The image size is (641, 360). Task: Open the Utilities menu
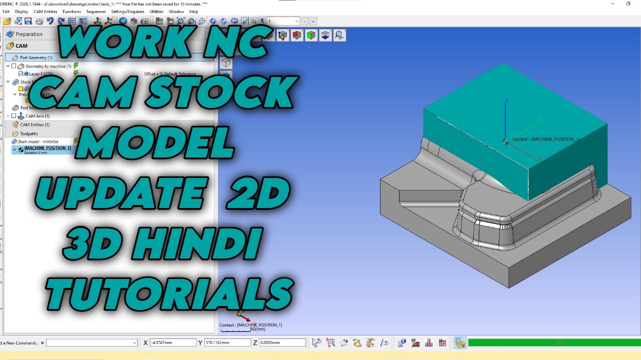(x=157, y=11)
